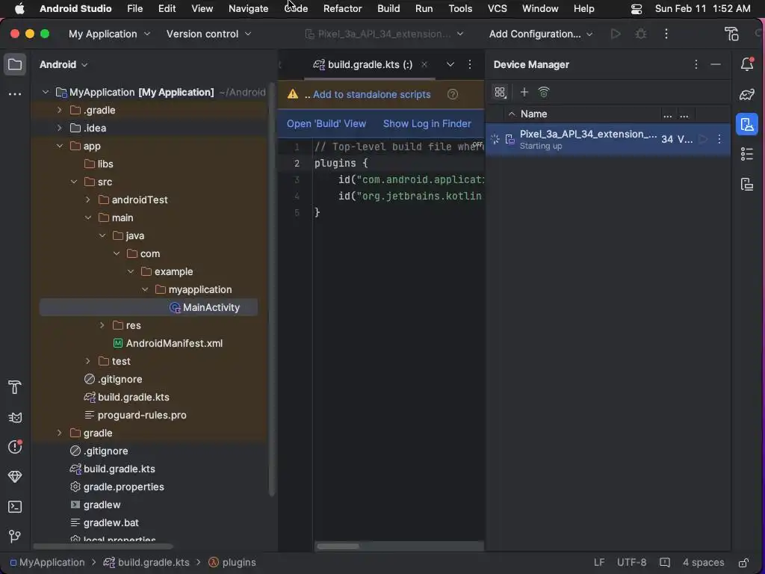This screenshot has height=574, width=765.
Task: Click the Debug app bug icon
Action: click(x=640, y=34)
